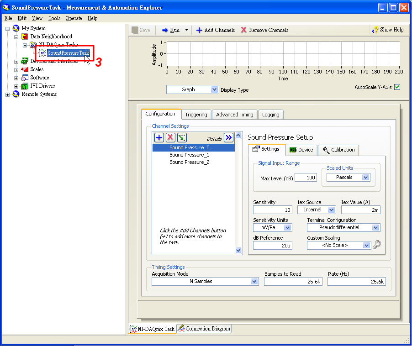This screenshot has height=346, width=412.
Task: Open the File menu
Action: coord(8,18)
